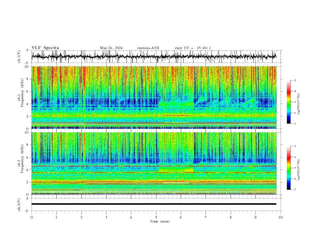This screenshot has height=244, width=316.
Task: Click the ch.1 voltage waveform trace
Action: [154, 57]
